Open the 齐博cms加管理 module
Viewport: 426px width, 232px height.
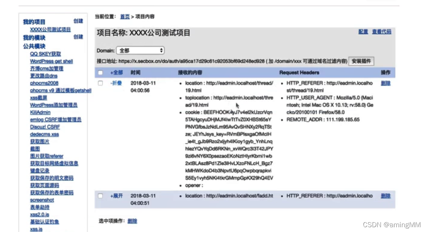tap(47, 69)
